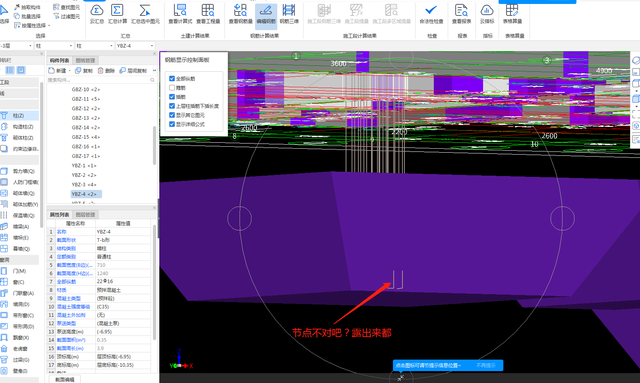Open 表格算量 table calculation
Screen dimensions: 640x383
click(512, 14)
